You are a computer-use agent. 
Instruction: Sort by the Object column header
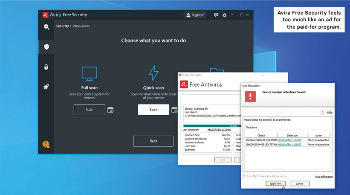click(261, 135)
